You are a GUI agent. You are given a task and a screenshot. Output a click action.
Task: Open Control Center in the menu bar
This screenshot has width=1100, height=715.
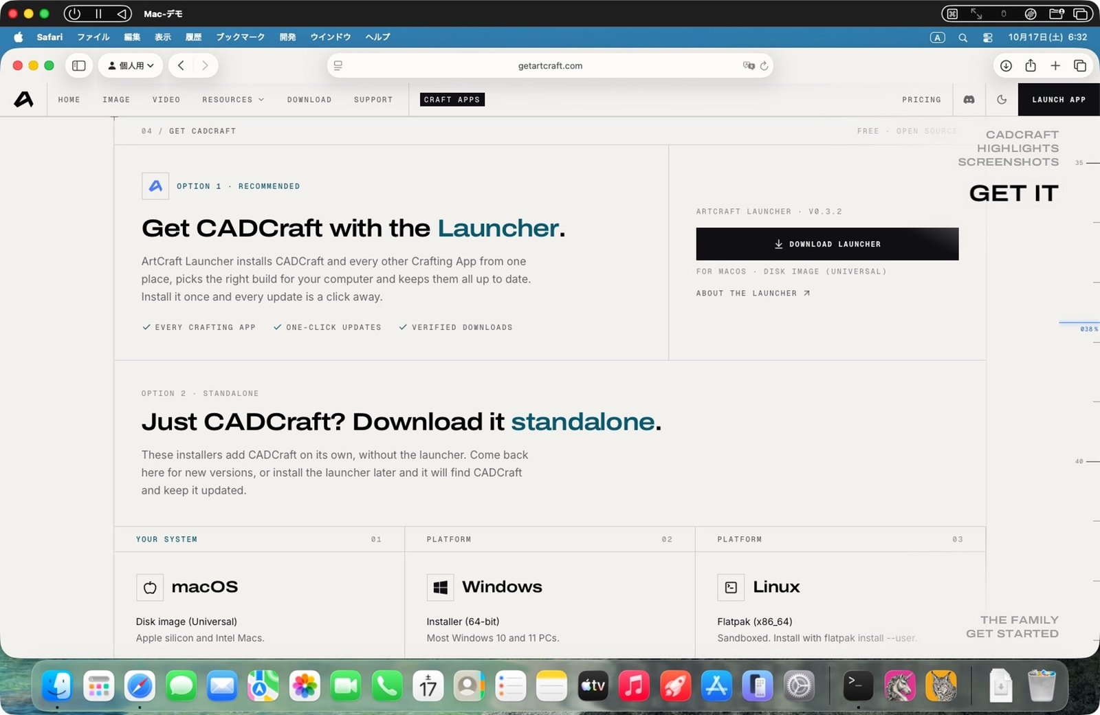point(988,38)
